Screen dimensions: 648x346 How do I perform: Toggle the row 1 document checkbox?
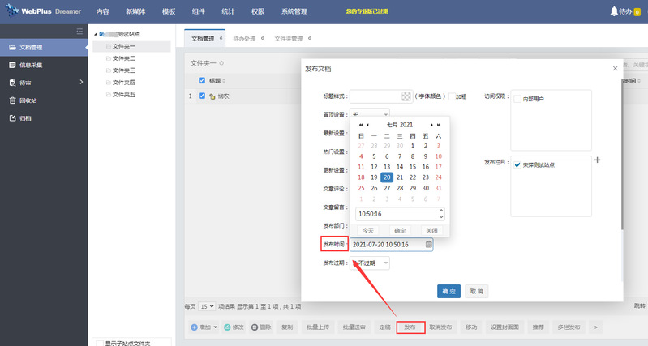(x=202, y=96)
